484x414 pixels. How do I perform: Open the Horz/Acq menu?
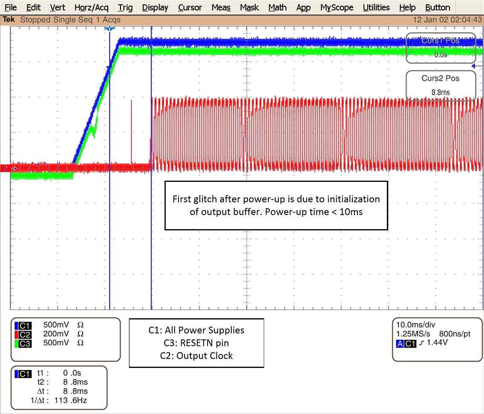[91, 7]
